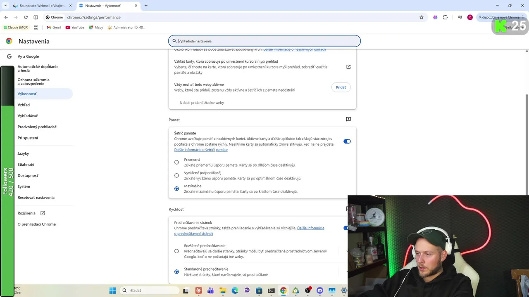Click the Vyhľadajte nastavenia search field
The width and height of the screenshot is (529, 297).
tap(264, 41)
